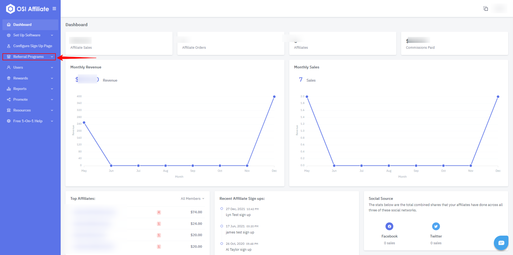Image resolution: width=513 pixels, height=255 pixels.
Task: Click the Commissions Paid stat card label
Action: coord(420,48)
